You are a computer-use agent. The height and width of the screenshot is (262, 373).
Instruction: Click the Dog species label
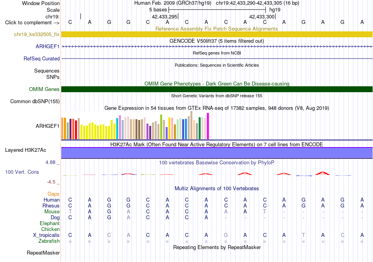click(x=55, y=218)
